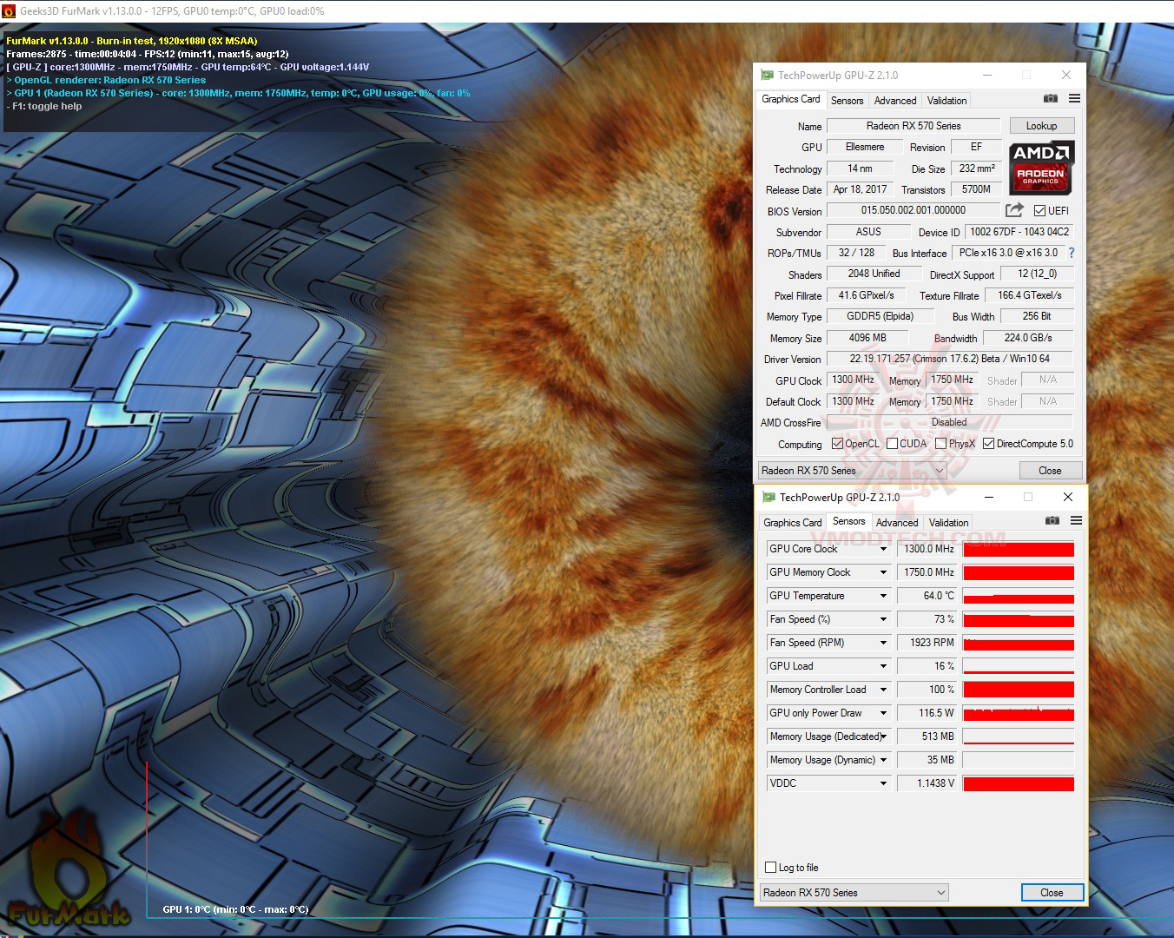Toggle the UEFI checkbox
Image resolution: width=1174 pixels, height=938 pixels.
[1039, 210]
